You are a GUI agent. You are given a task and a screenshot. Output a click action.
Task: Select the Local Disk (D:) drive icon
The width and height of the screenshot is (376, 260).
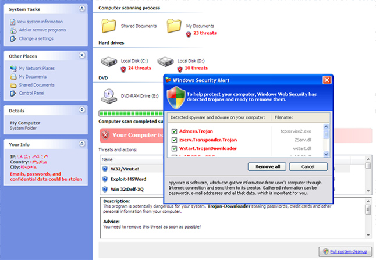pyautogui.click(x=165, y=61)
